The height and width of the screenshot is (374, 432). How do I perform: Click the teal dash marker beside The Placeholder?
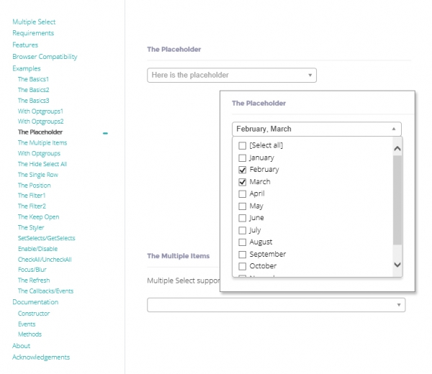(105, 133)
